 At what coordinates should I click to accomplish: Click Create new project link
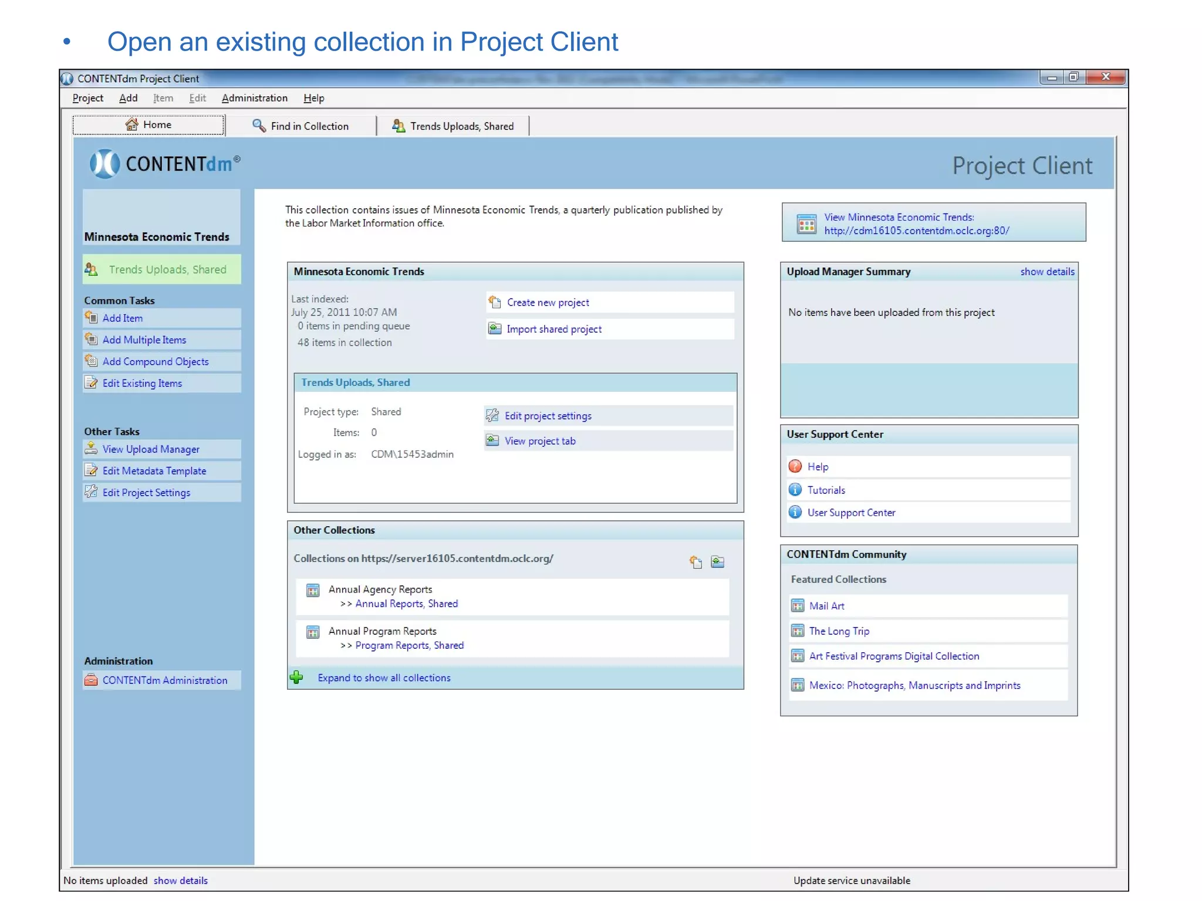[x=548, y=303]
